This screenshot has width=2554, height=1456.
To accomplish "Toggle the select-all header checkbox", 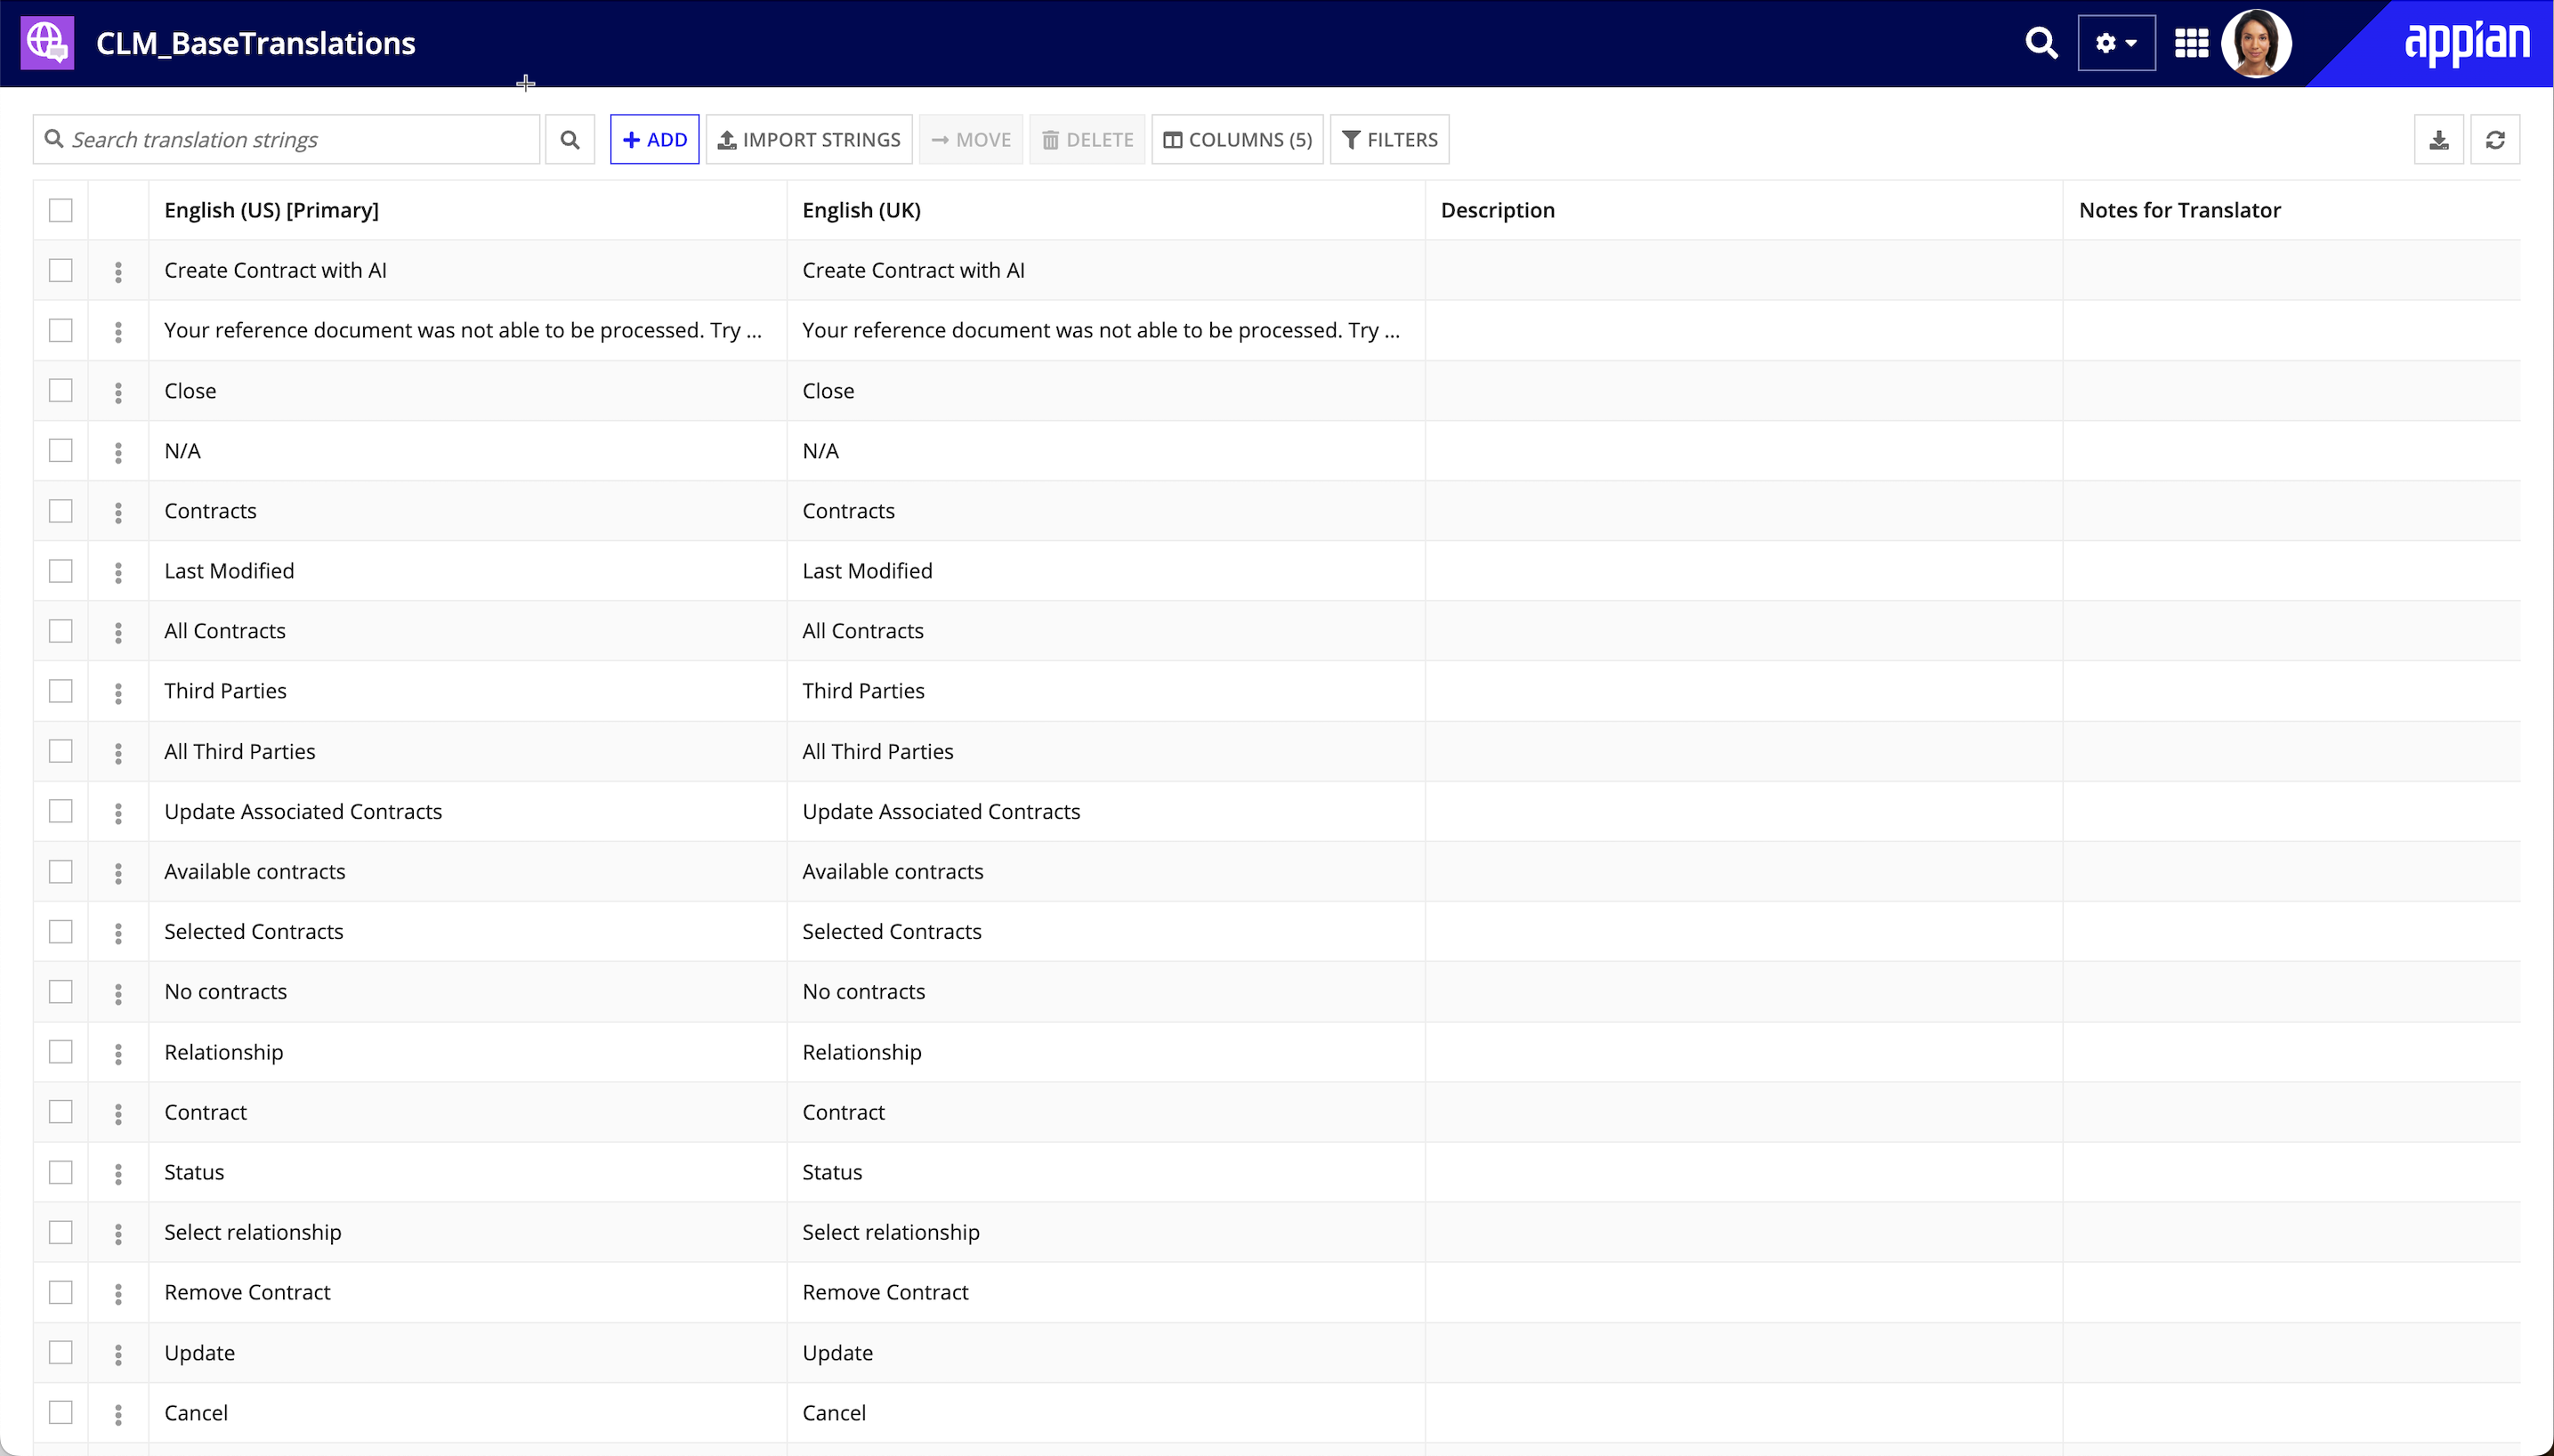I will click(61, 210).
